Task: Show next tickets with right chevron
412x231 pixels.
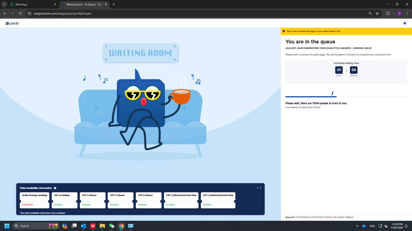Action: click(261, 188)
